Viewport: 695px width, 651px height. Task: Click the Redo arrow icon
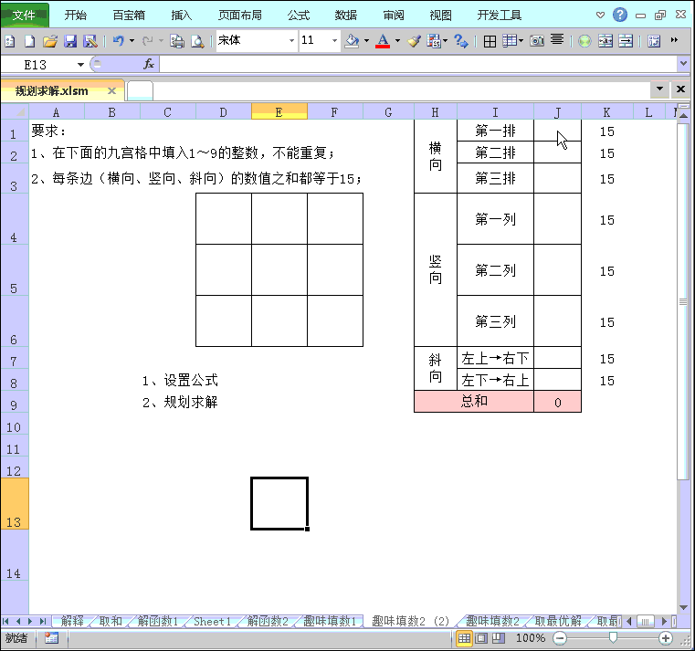pyautogui.click(x=148, y=41)
